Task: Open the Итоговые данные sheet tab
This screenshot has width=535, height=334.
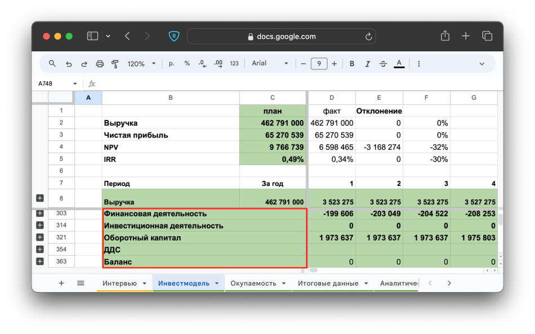Action: [328, 283]
